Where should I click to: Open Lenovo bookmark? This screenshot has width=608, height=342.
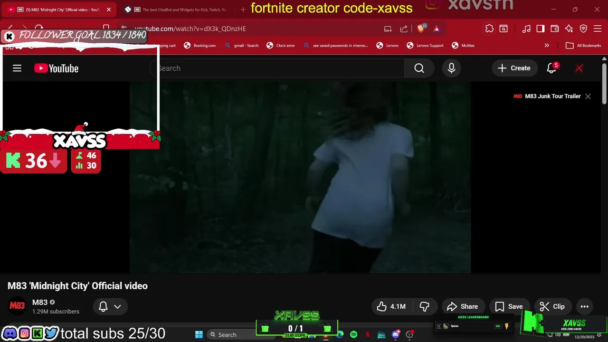pyautogui.click(x=388, y=46)
